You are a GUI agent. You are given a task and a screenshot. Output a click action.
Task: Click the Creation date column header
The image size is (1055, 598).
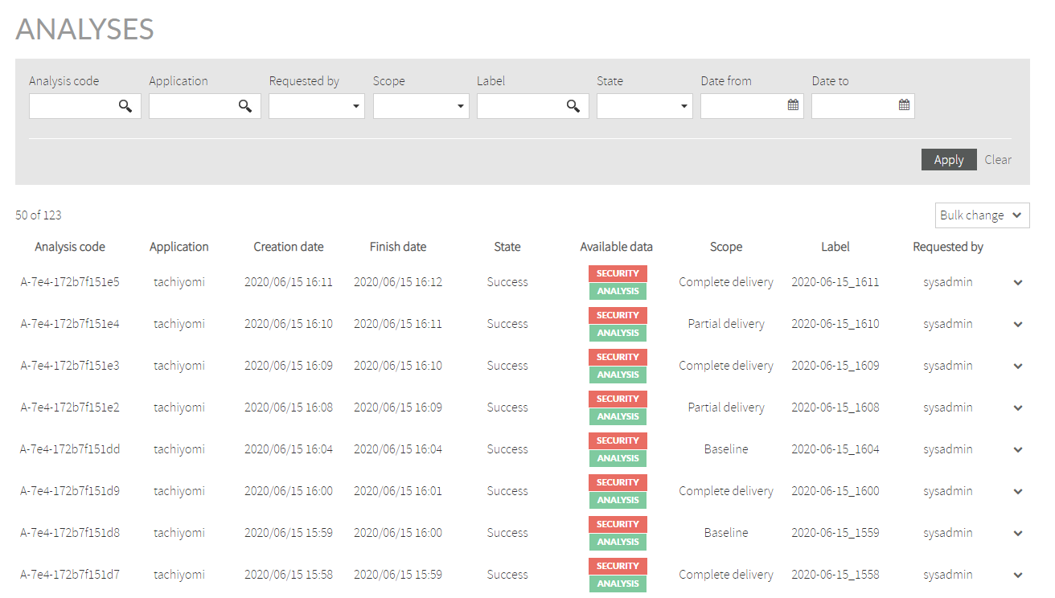[x=288, y=247]
